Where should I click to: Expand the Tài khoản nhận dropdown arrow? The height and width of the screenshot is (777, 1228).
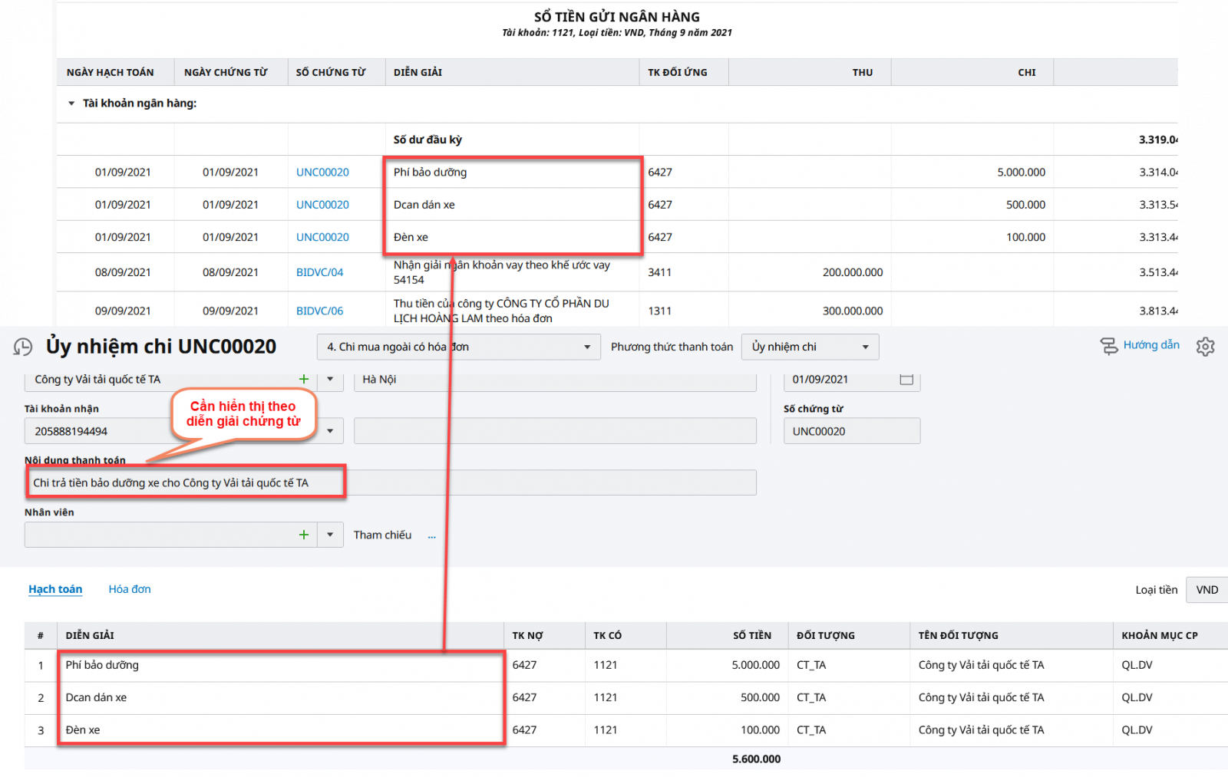330,431
